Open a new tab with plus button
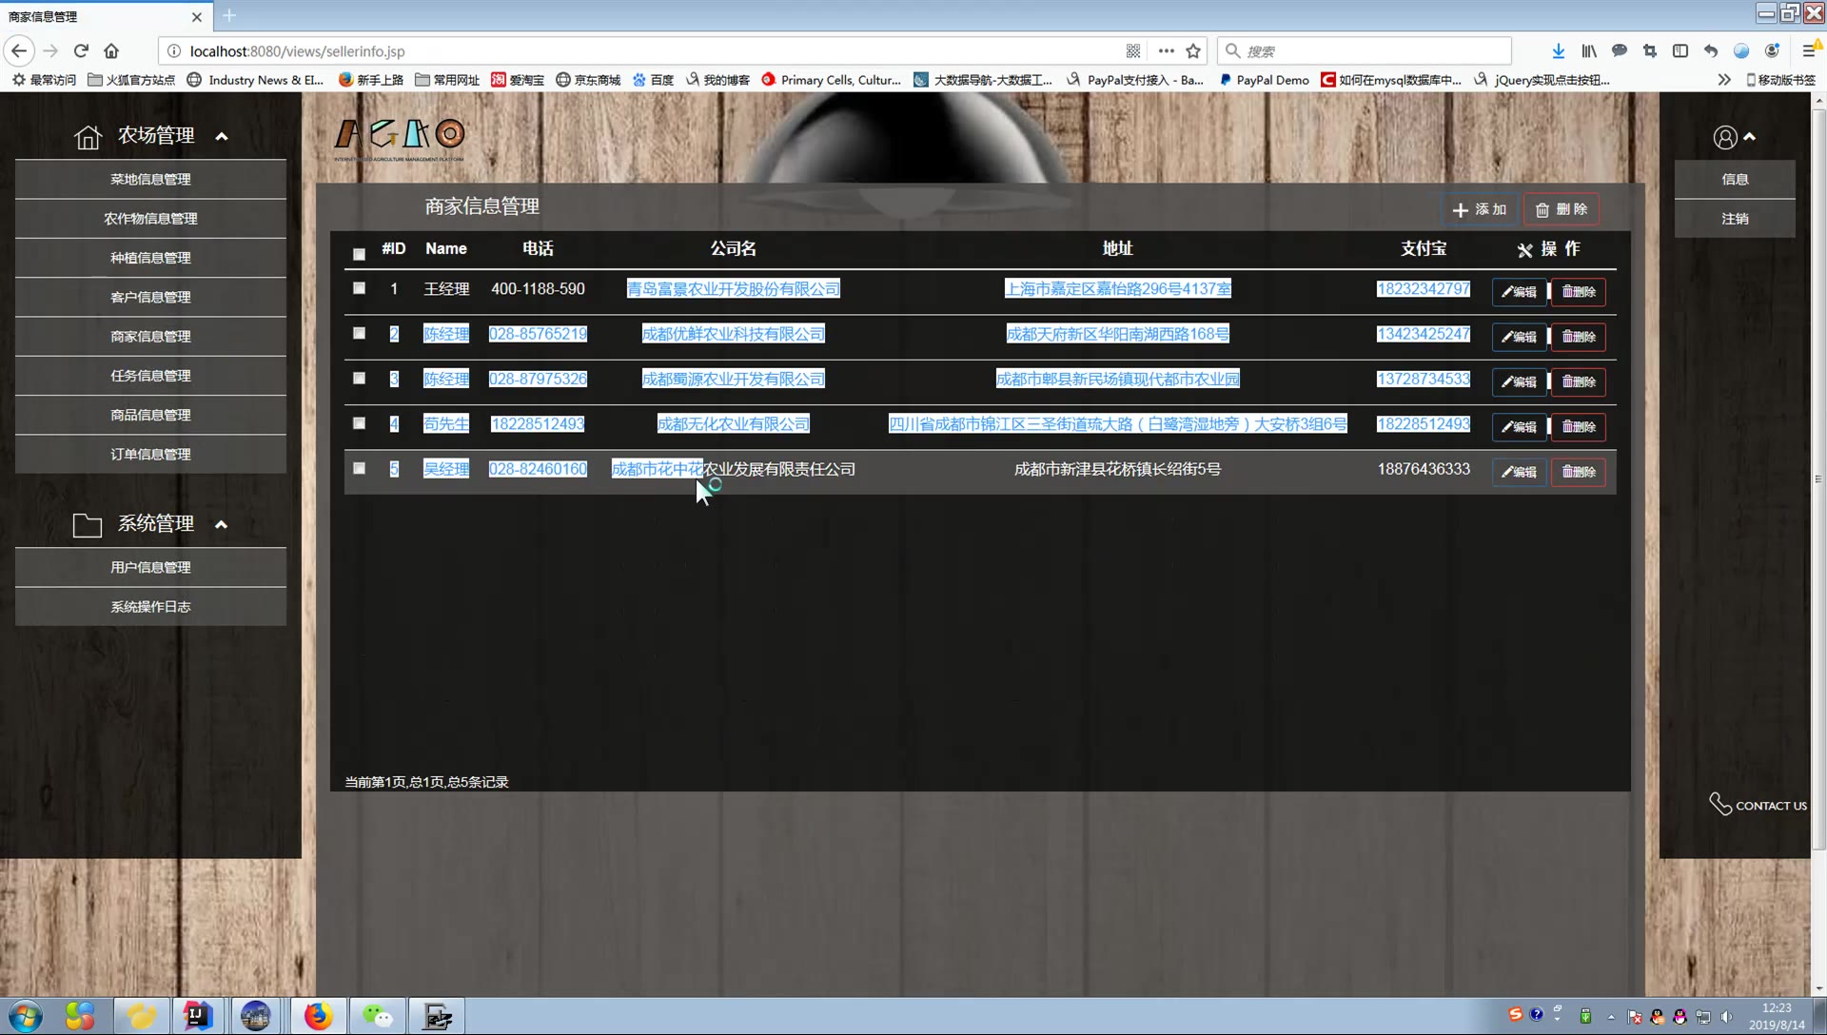Screen dimensions: 1827x1035 229,16
